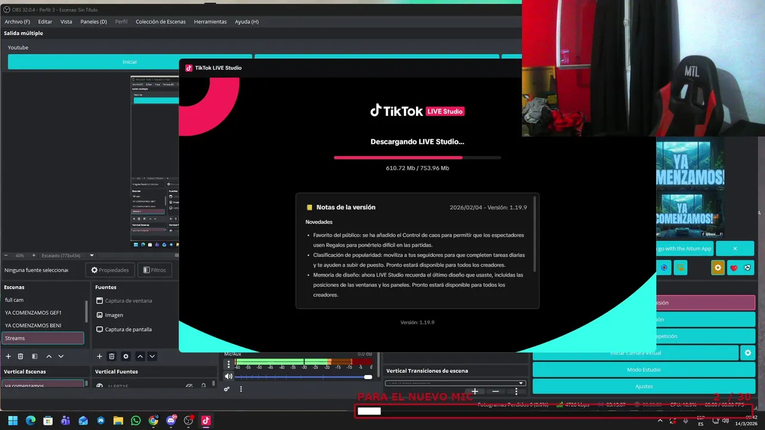765x430 pixels.
Task: Adjust the Mic/Aux volume slider
Action: click(x=304, y=377)
